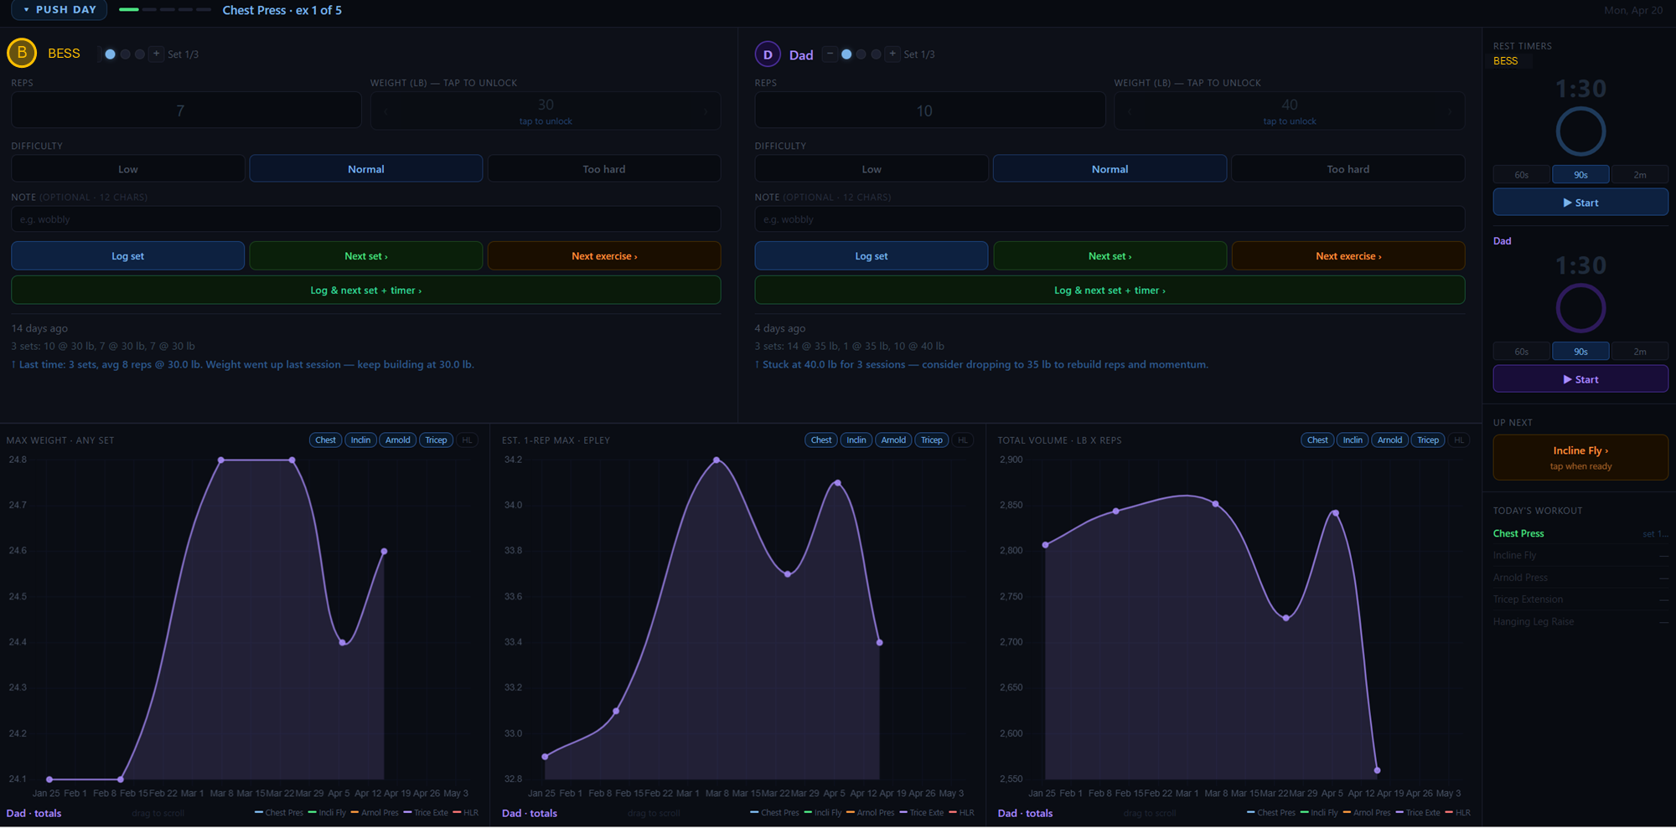Viewport: 1676px width, 828px height.
Task: Click Dad's optional note field
Action: tap(1110, 219)
